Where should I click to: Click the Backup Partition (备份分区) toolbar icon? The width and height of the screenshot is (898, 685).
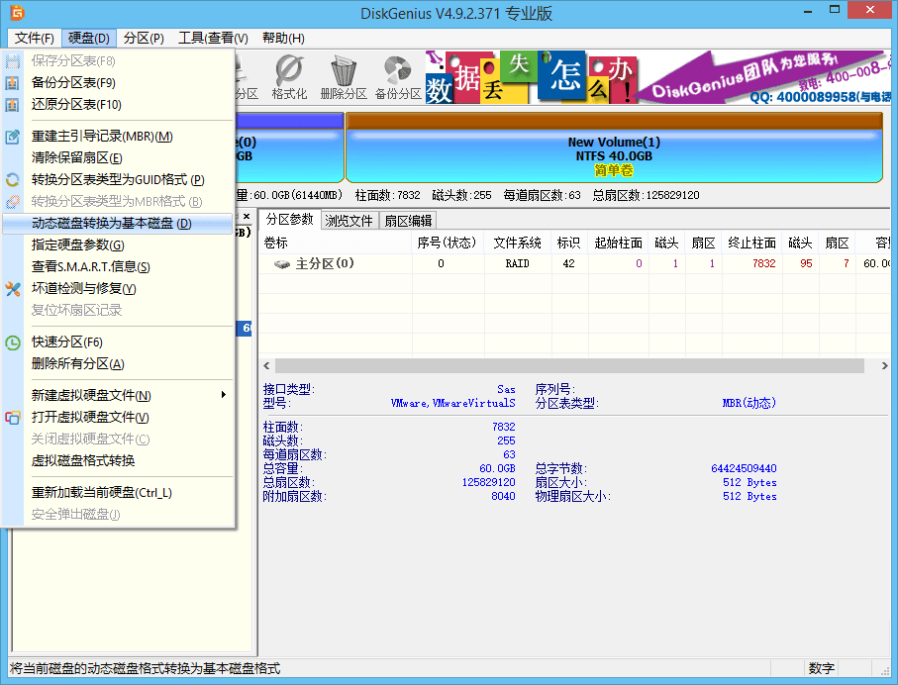(398, 76)
